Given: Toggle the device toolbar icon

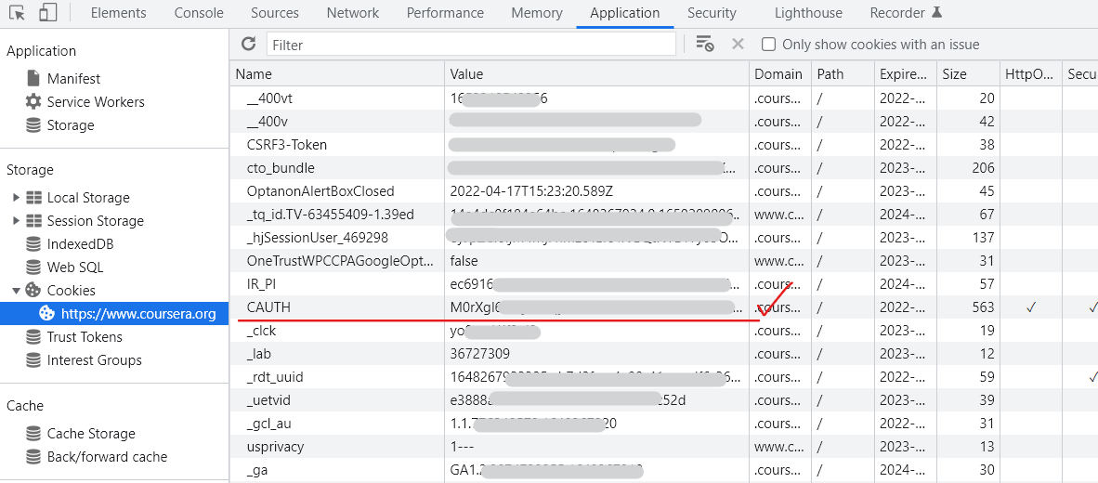Looking at the screenshot, I should click(47, 13).
